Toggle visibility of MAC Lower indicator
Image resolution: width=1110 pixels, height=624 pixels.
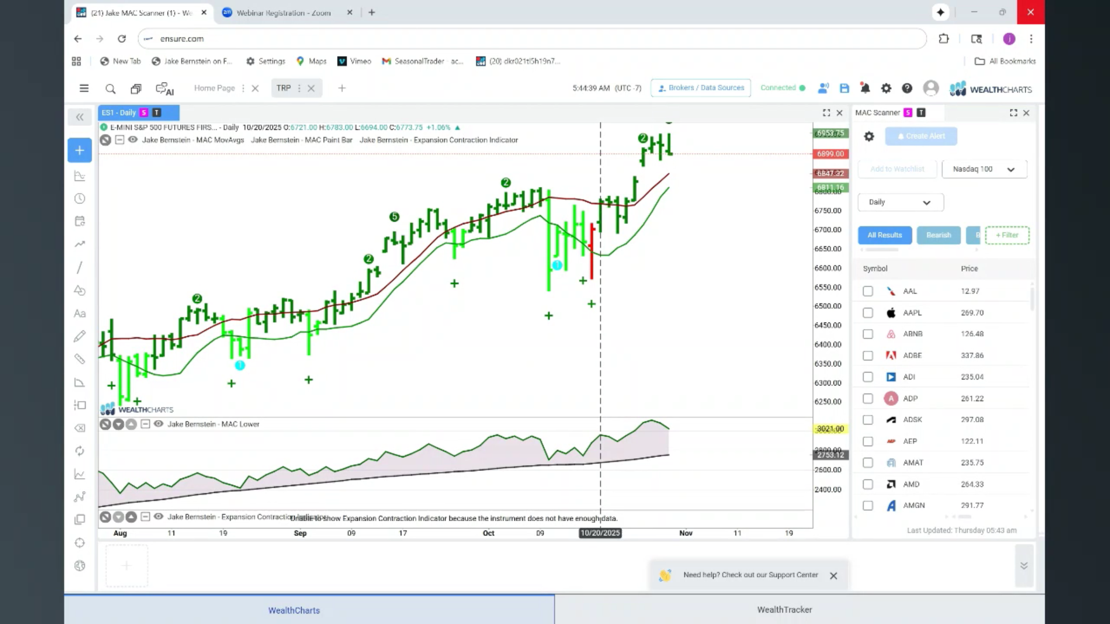point(158,424)
